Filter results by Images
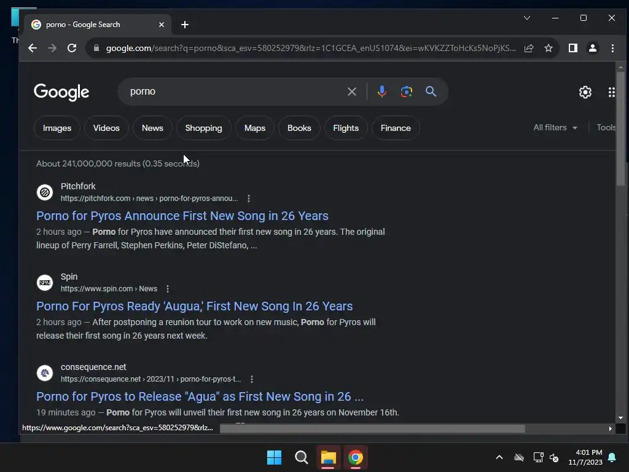This screenshot has width=629, height=472. [57, 128]
